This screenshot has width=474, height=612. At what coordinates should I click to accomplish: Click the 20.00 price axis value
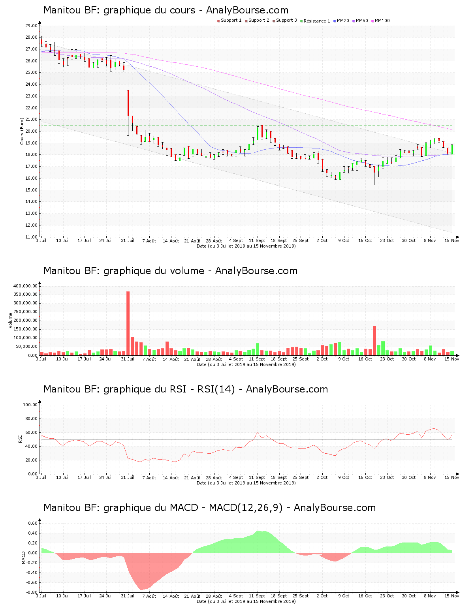(x=31, y=131)
